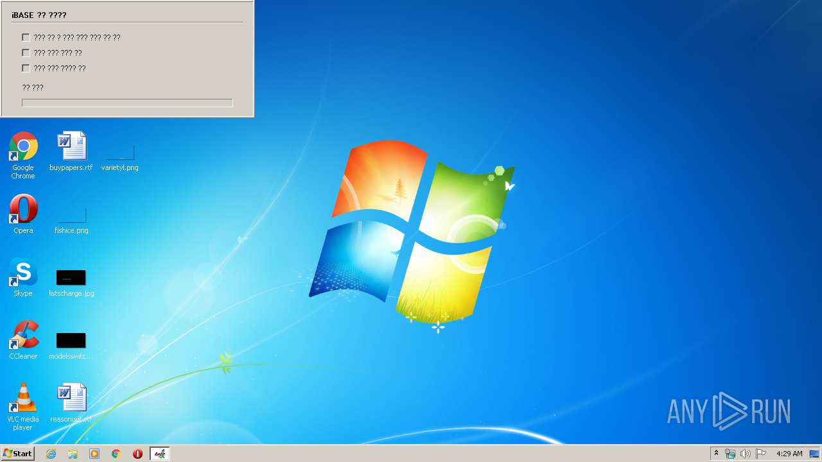Viewport: 822px width, 462px height.
Task: Open the reasonout.rtf desktop file
Action: pos(71,403)
